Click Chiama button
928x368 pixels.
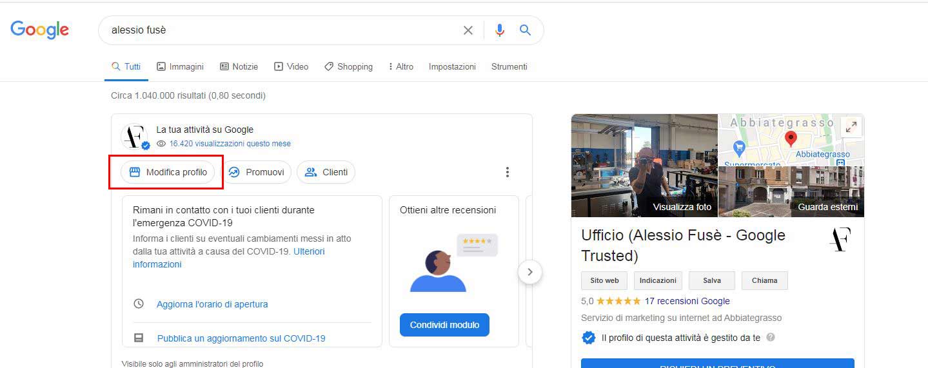[764, 280]
